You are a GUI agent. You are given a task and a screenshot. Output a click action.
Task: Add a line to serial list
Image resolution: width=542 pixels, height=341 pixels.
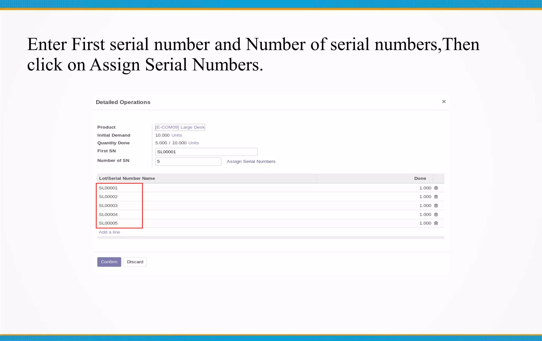pyautogui.click(x=109, y=232)
